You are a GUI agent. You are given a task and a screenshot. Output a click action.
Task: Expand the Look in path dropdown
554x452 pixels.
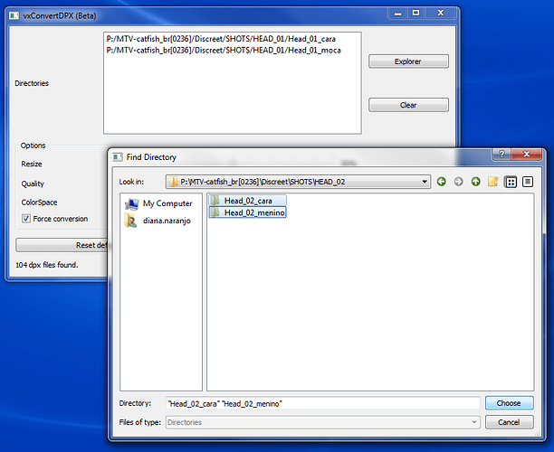point(425,182)
